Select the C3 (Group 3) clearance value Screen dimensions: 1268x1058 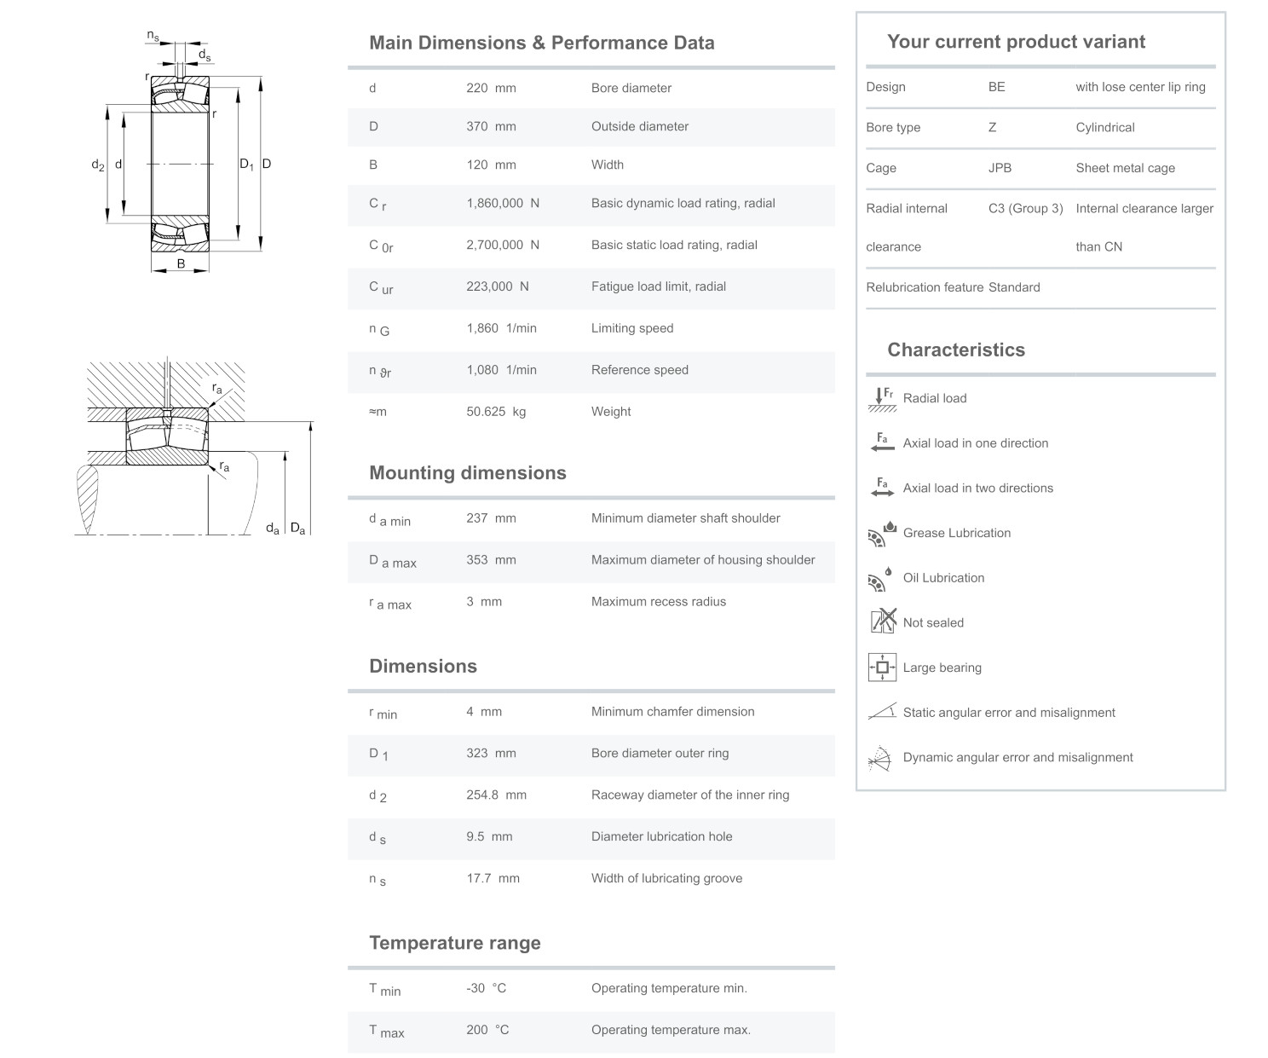pyautogui.click(x=1025, y=208)
